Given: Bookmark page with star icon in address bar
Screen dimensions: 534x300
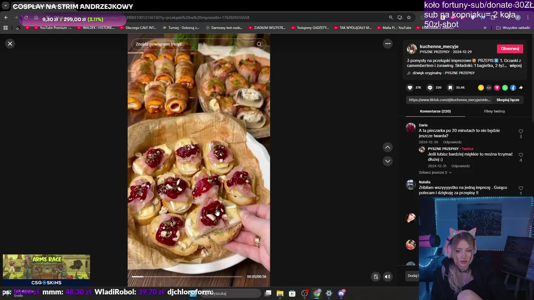Looking at the screenshot, I should click(x=409, y=17).
